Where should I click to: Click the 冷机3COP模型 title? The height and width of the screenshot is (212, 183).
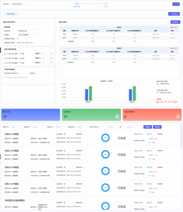click(12, 151)
